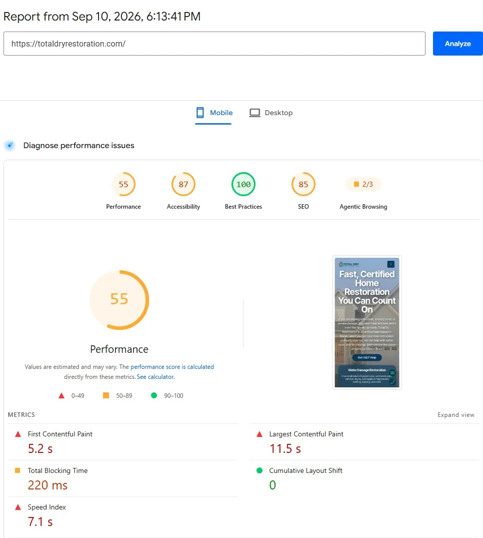The height and width of the screenshot is (538, 483).
Task: Click the Agentic Browsing category label
Action: pos(363,207)
